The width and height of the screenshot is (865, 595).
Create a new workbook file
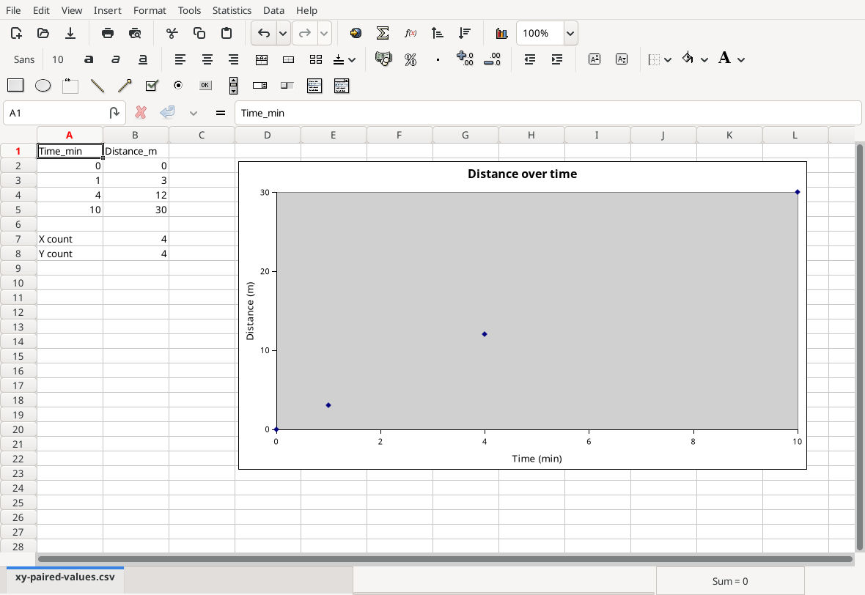pyautogui.click(x=16, y=33)
